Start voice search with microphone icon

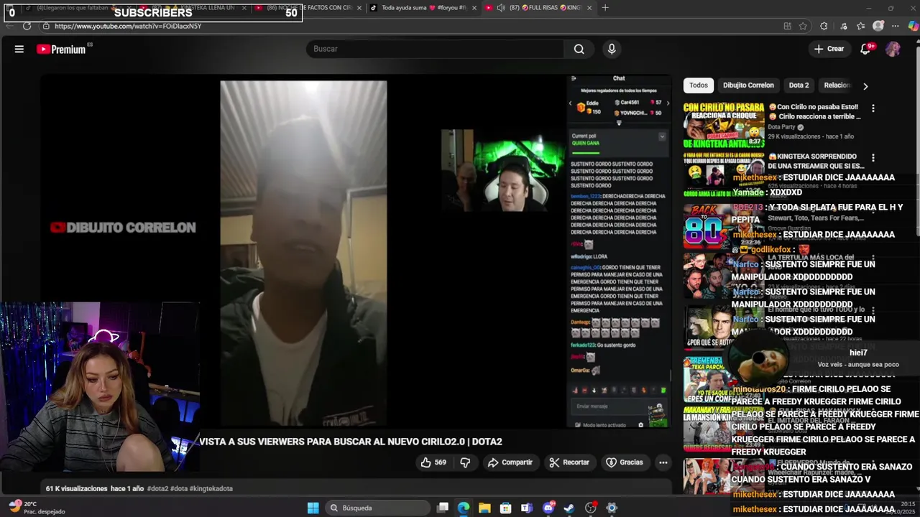[612, 49]
